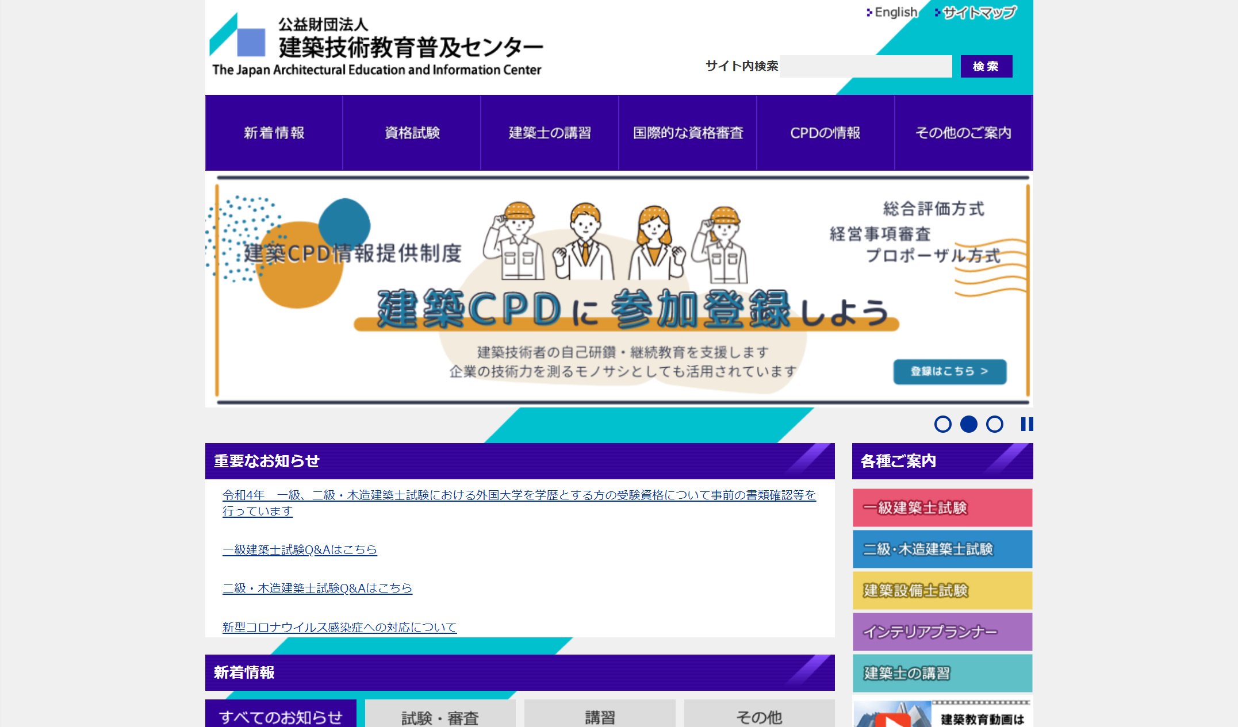
Task: Switch to the 講習 tab
Action: pyautogui.click(x=599, y=717)
